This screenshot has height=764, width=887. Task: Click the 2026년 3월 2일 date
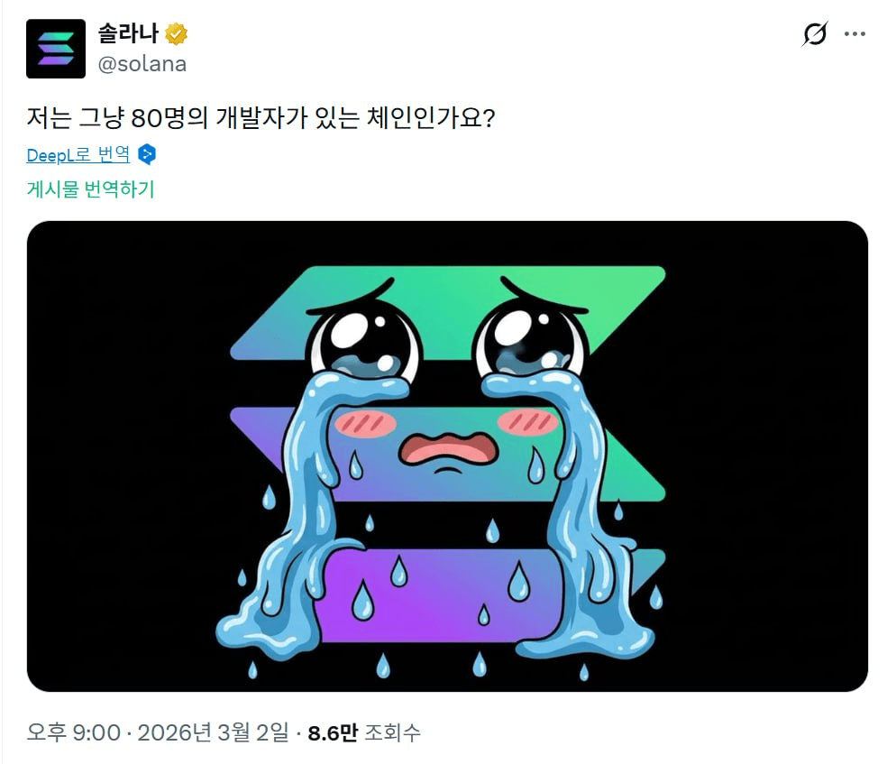point(214,732)
